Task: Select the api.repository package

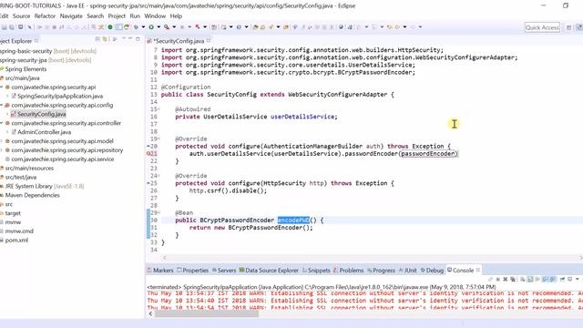Action: tap(66, 150)
